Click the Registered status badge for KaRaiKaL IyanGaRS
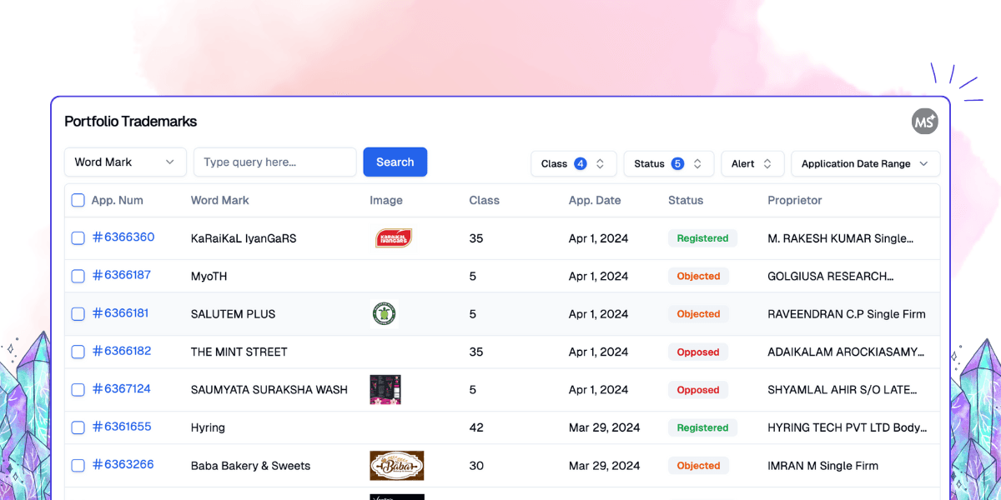This screenshot has height=500, width=1001. pos(702,238)
